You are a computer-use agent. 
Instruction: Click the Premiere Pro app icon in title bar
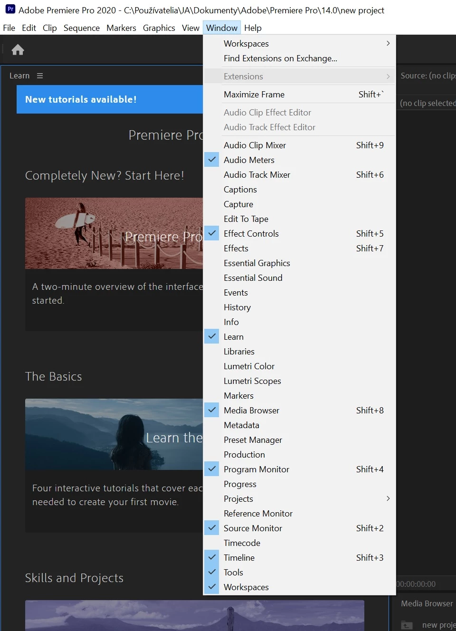(10, 10)
